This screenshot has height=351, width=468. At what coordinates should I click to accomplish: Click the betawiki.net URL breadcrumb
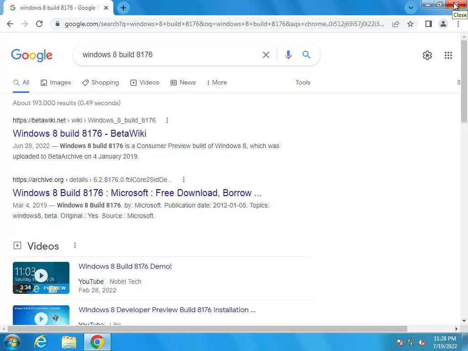pyautogui.click(x=84, y=120)
